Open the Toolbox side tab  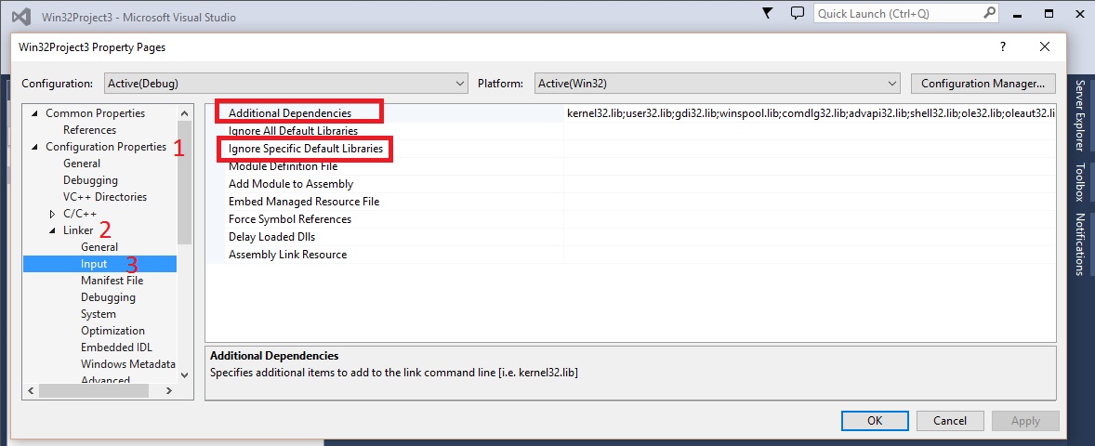point(1079,182)
